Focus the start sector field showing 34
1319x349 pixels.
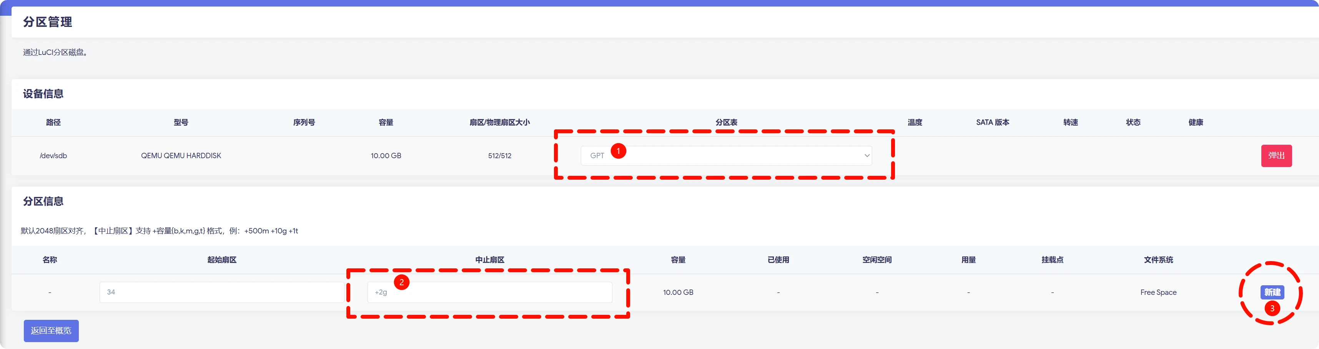pos(222,292)
